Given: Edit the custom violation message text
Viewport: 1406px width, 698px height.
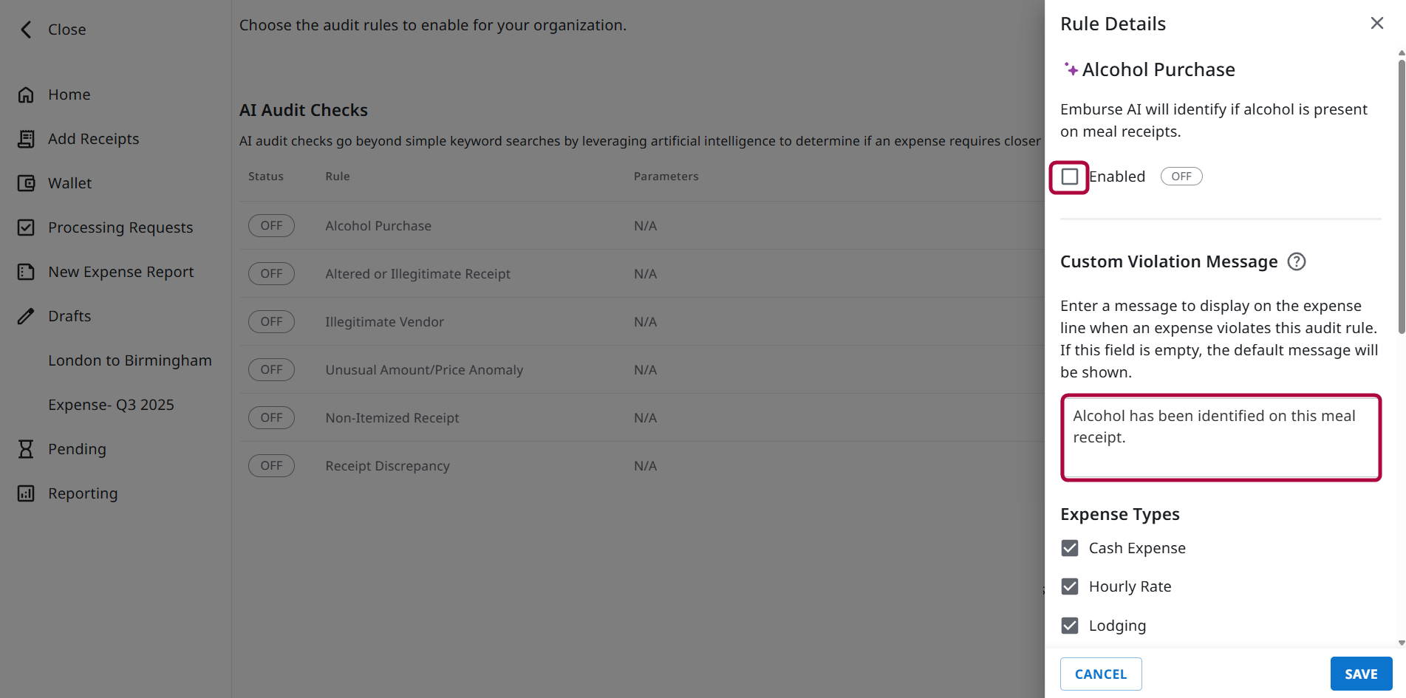Looking at the screenshot, I should coord(1220,436).
